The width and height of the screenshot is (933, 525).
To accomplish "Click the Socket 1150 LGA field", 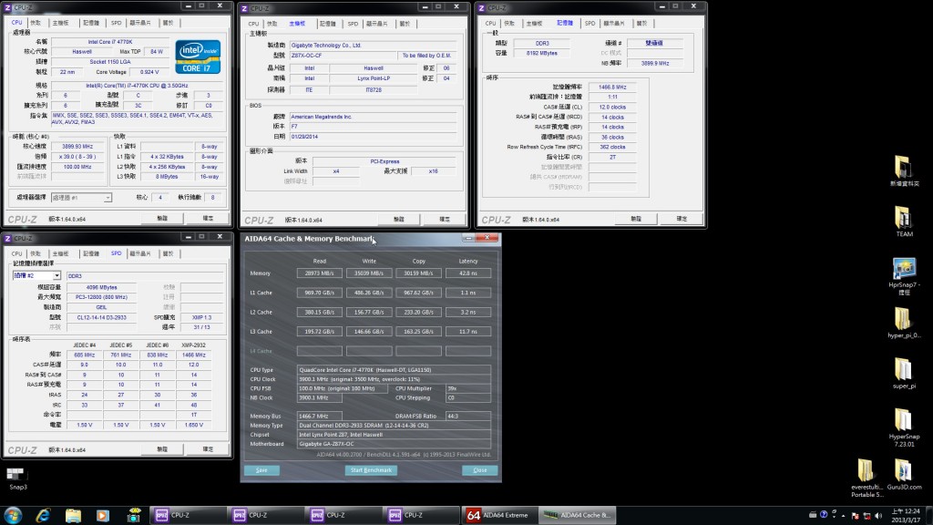I will (x=110, y=62).
